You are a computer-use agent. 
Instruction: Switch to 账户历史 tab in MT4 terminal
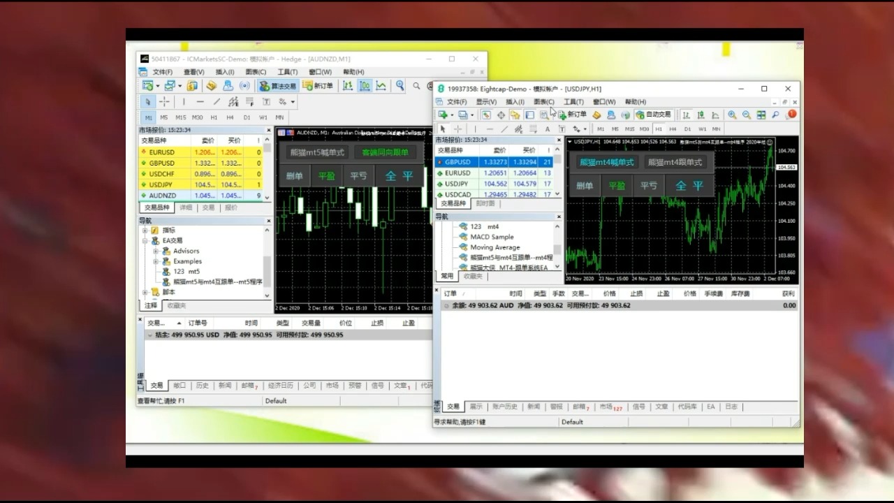[505, 407]
